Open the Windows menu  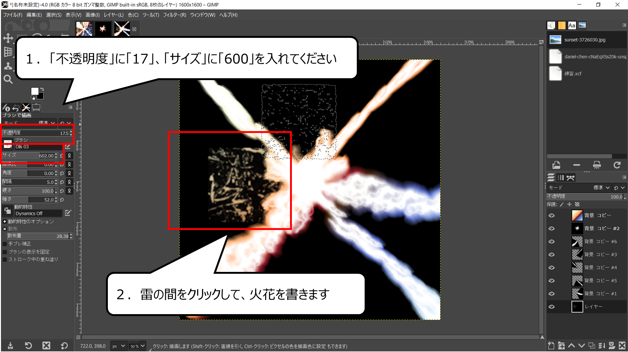pos(203,15)
